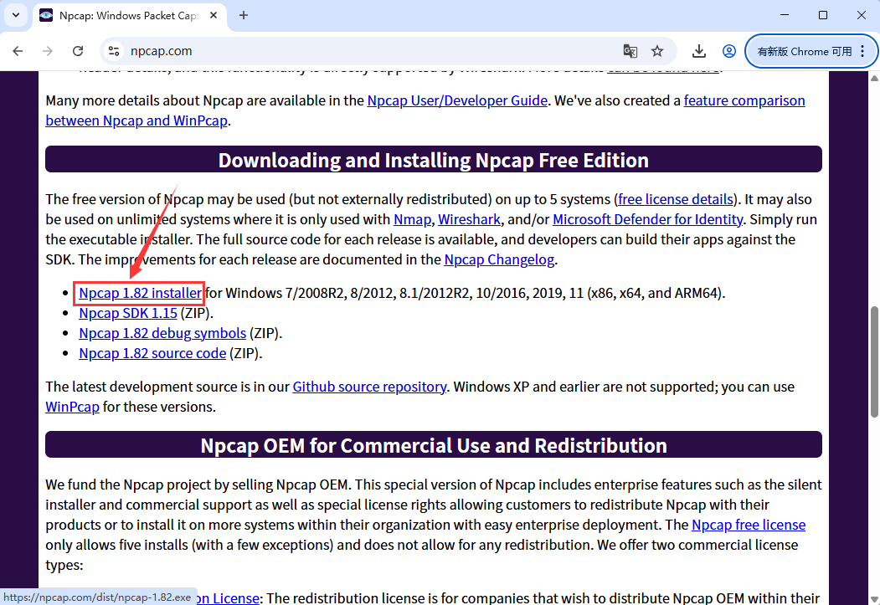Screen dimensions: 880x605
Task: Open the Npcap free license link
Action: [749, 525]
